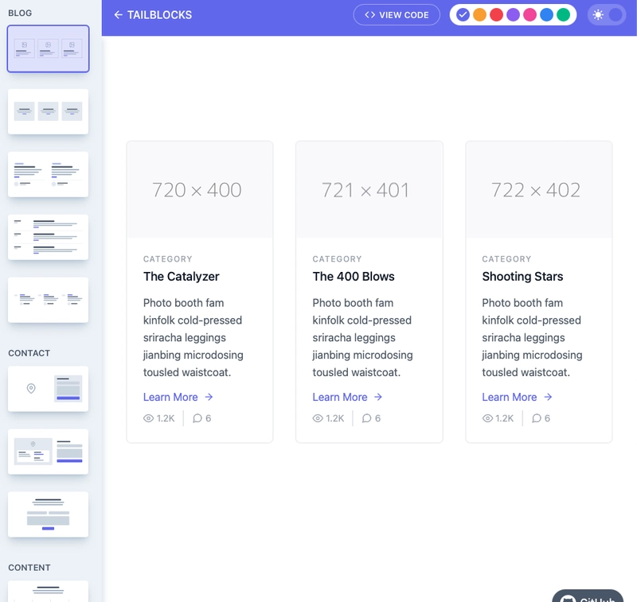
Task: Open the View Code panel
Action: click(397, 15)
